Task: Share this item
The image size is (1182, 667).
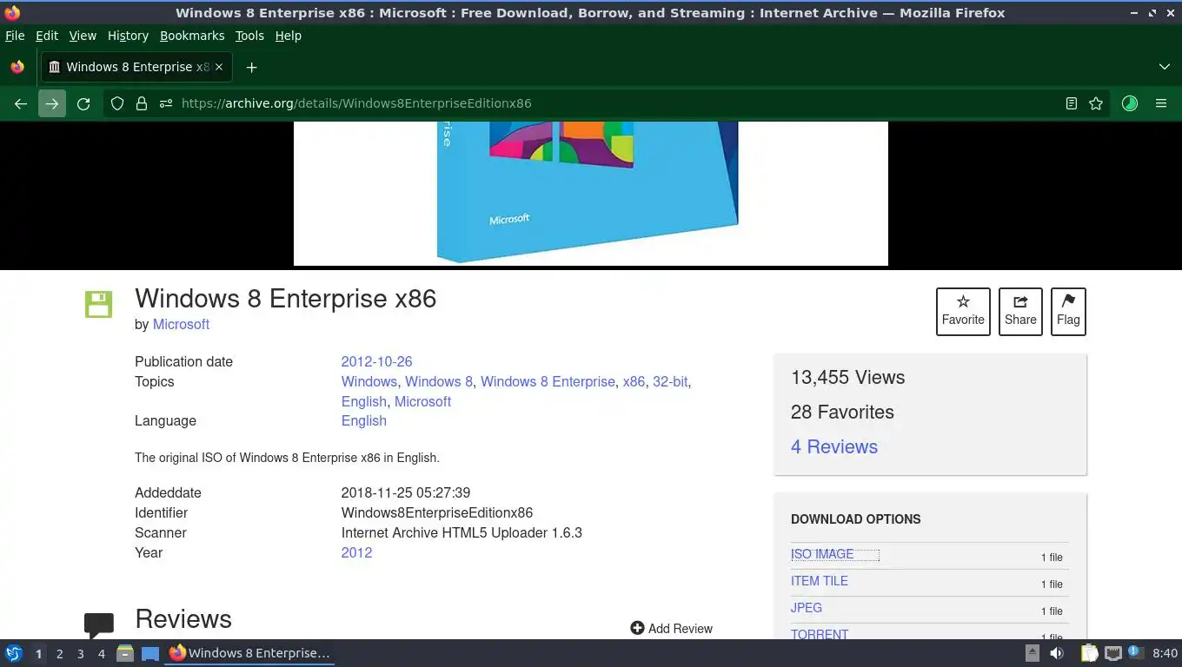Action: [x=1020, y=311]
